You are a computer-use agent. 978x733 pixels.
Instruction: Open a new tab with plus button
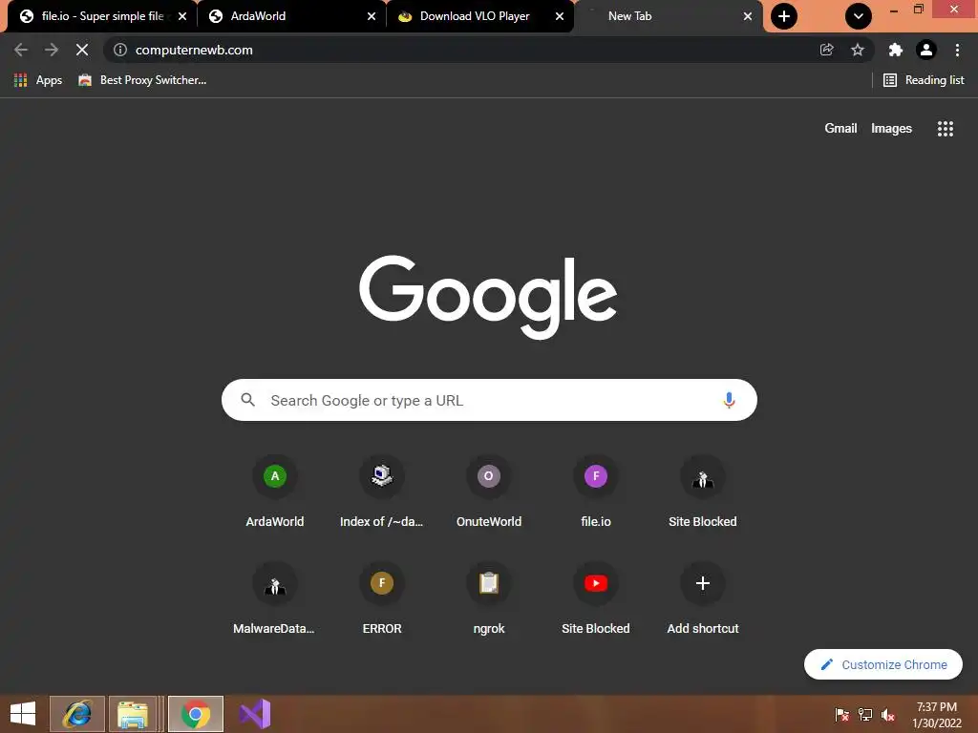pos(784,16)
